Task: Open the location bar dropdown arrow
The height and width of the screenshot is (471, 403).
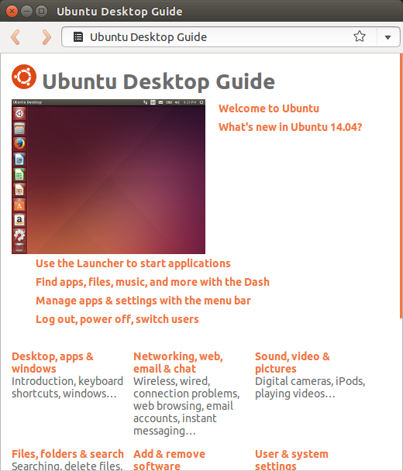Action: tap(387, 37)
